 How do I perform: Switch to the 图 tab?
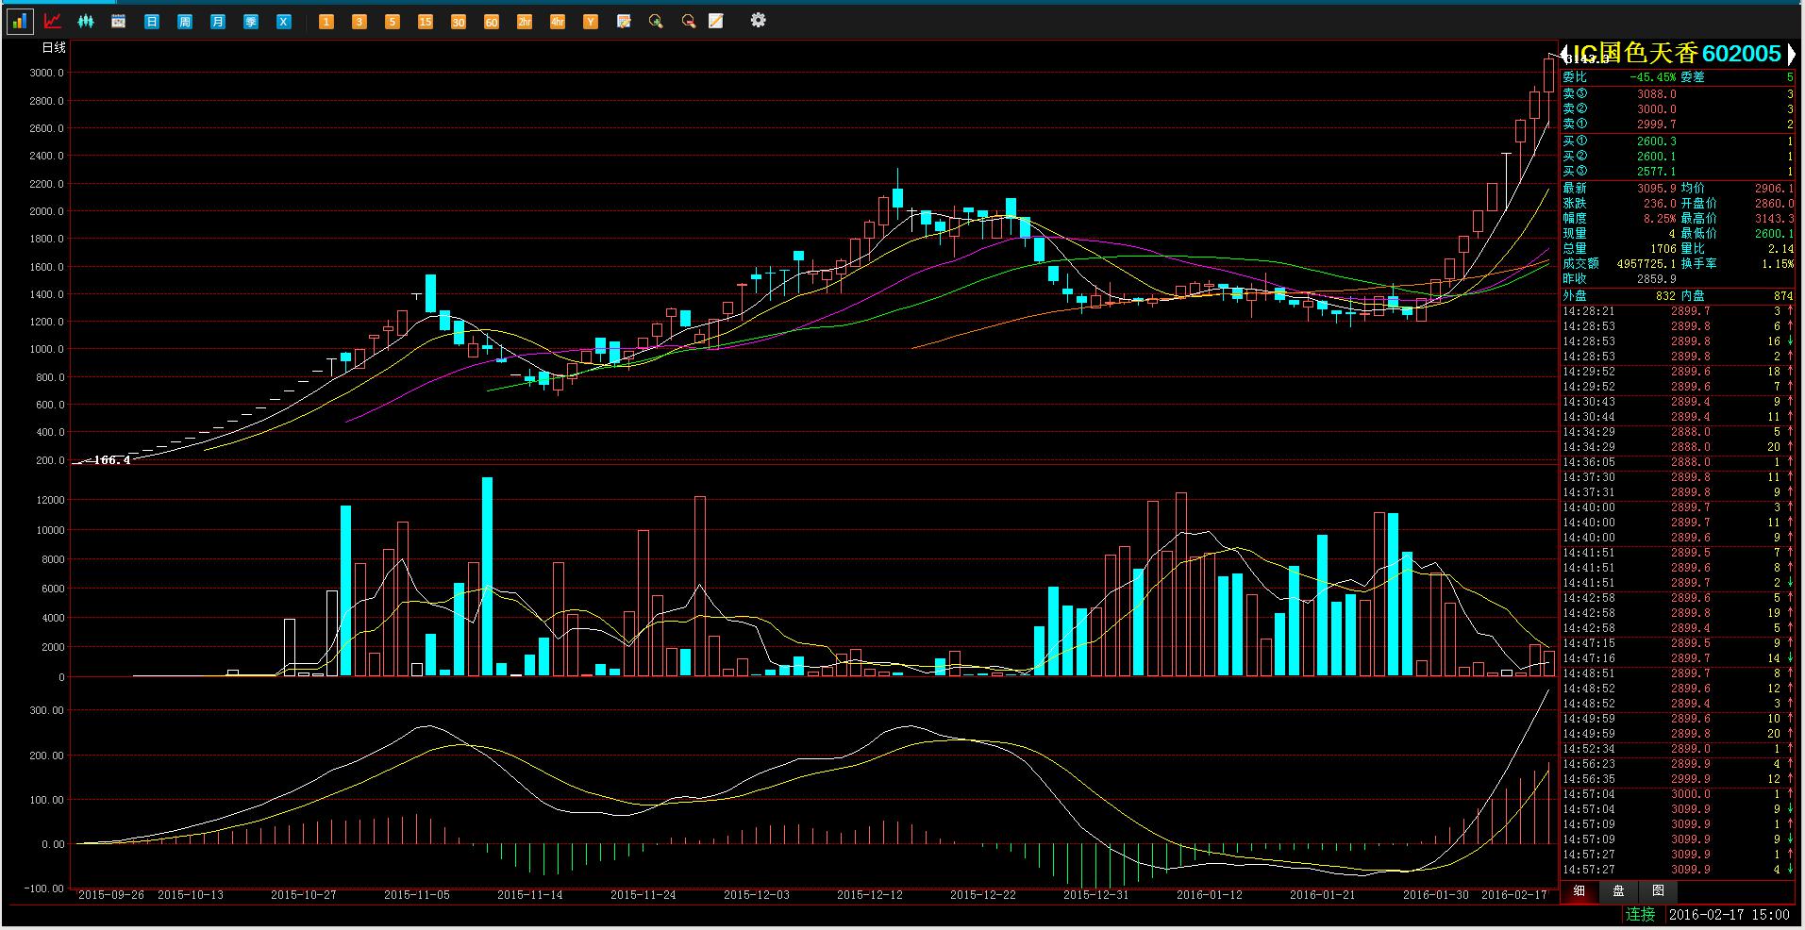pos(1659,890)
